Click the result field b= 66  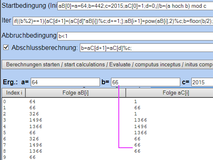pyautogui.click(x=145, y=82)
